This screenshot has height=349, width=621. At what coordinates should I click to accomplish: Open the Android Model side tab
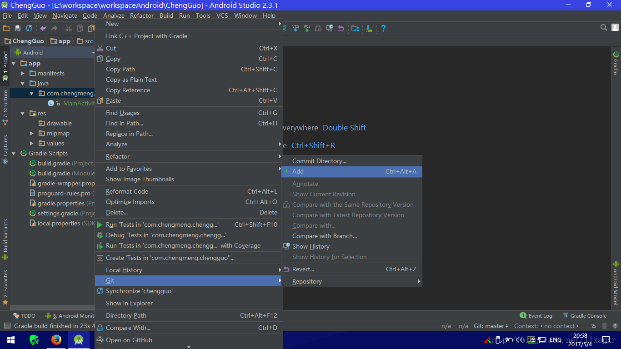tap(616, 283)
